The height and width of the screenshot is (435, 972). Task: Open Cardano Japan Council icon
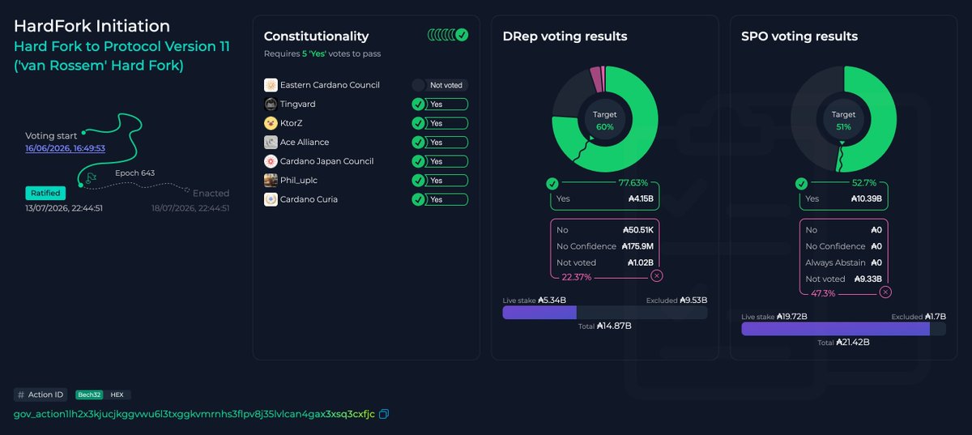pyautogui.click(x=271, y=161)
